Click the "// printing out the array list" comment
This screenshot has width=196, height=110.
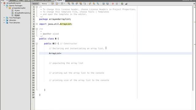coord(77,73)
